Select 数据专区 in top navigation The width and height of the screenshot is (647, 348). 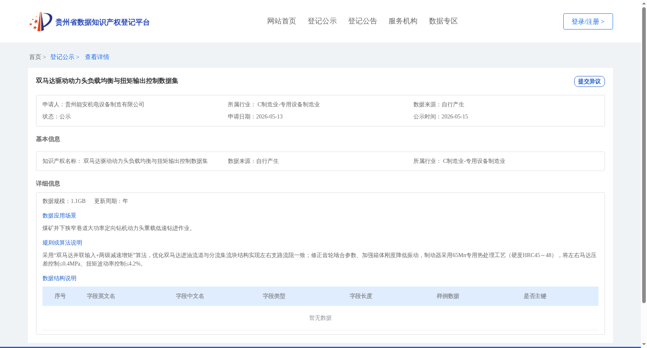[443, 21]
